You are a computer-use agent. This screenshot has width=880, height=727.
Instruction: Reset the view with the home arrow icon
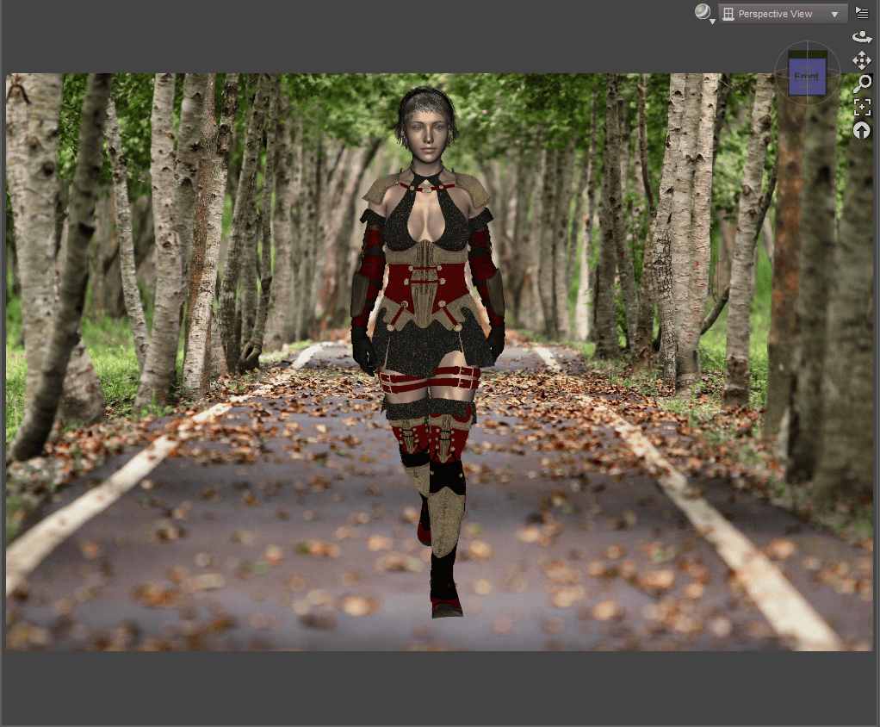point(862,130)
